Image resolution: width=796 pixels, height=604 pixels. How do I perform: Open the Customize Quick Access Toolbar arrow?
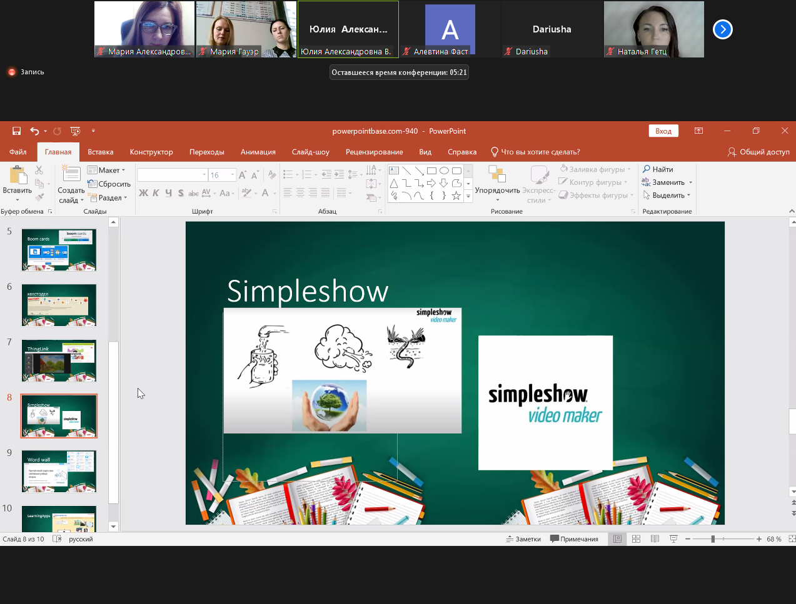pyautogui.click(x=93, y=131)
